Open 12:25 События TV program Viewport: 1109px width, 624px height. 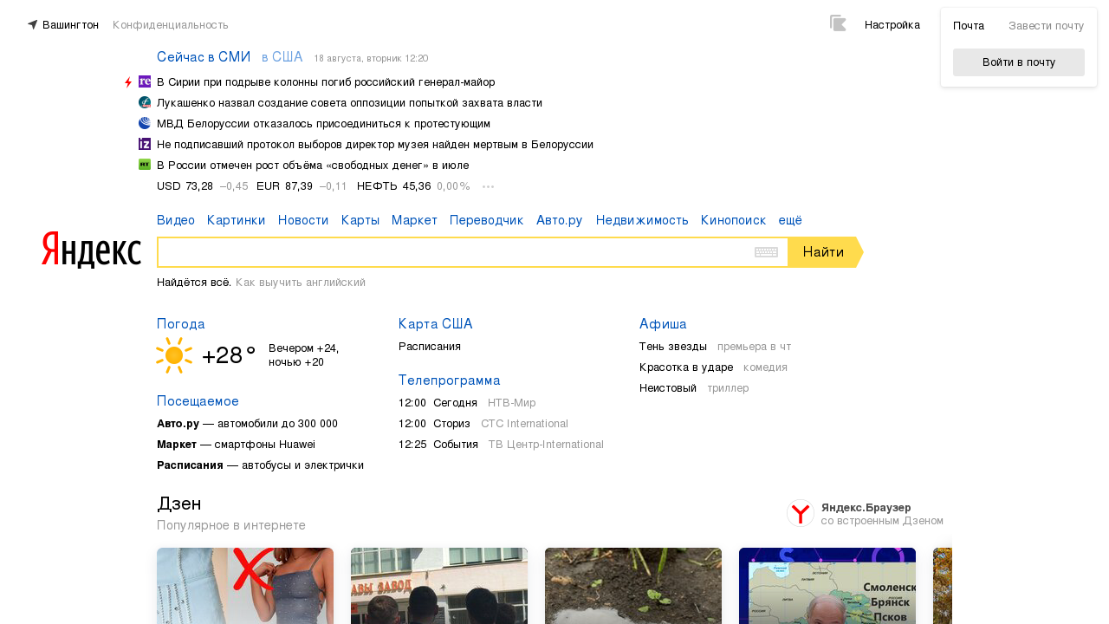tap(501, 445)
